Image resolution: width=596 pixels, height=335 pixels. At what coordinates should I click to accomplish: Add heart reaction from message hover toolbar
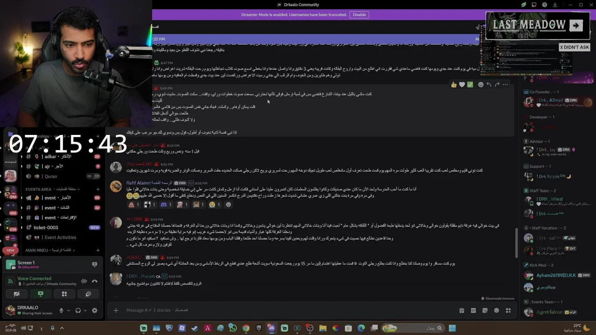pos(462,85)
